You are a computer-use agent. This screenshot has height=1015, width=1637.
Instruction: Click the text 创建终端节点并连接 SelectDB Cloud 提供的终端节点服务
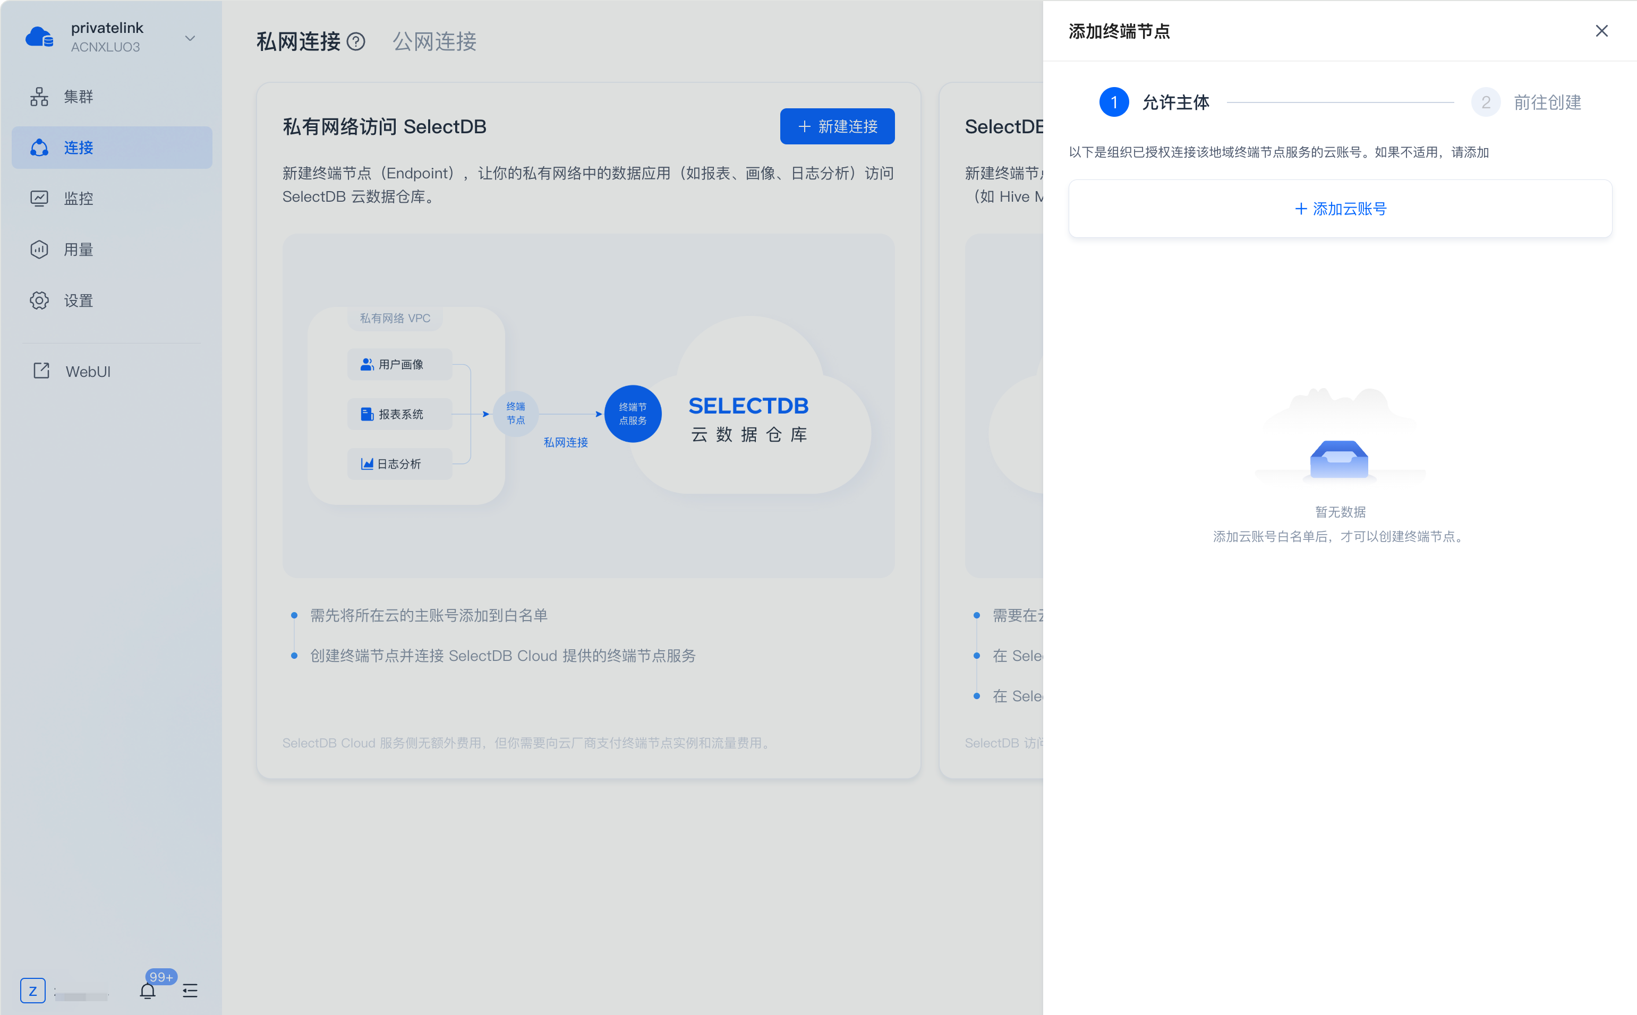pyautogui.click(x=503, y=655)
